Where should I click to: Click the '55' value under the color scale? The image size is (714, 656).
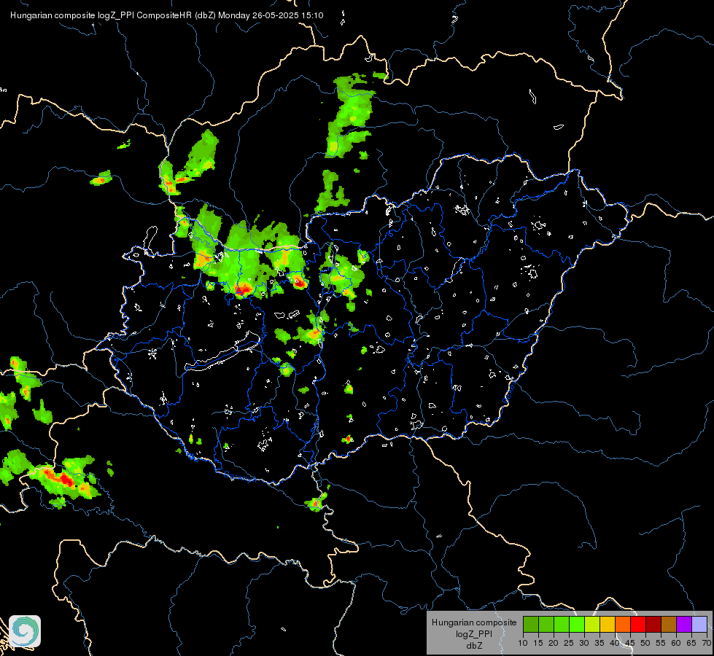click(661, 644)
